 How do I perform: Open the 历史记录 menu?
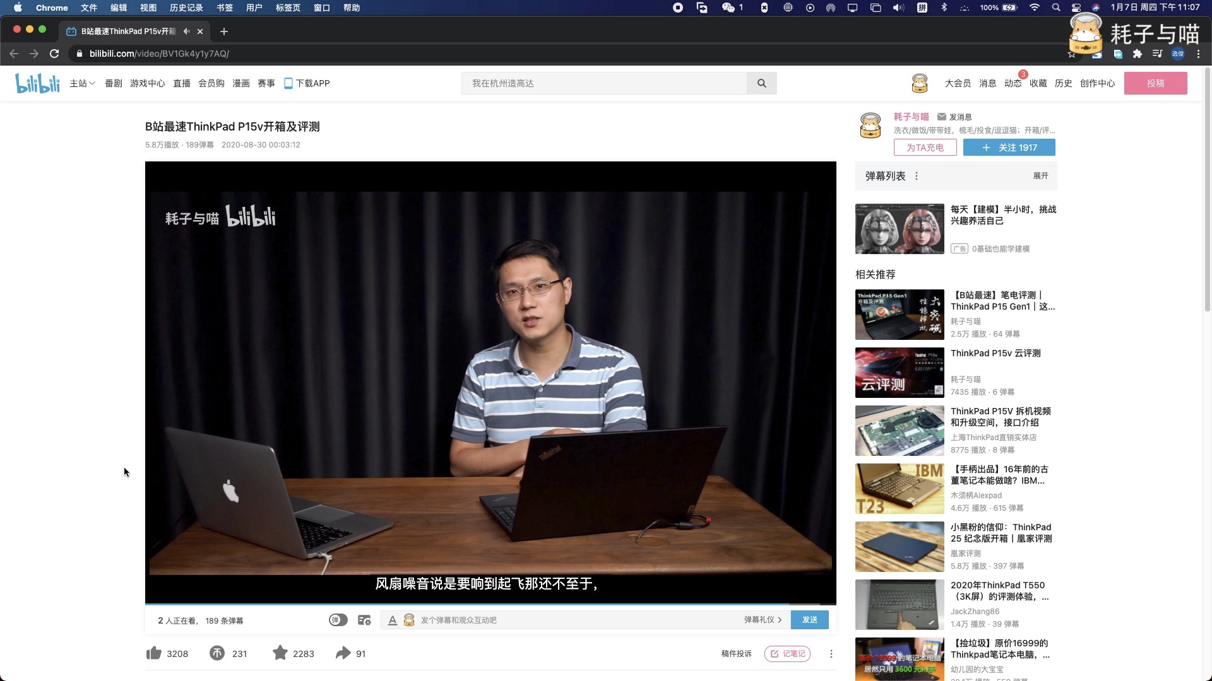(186, 8)
